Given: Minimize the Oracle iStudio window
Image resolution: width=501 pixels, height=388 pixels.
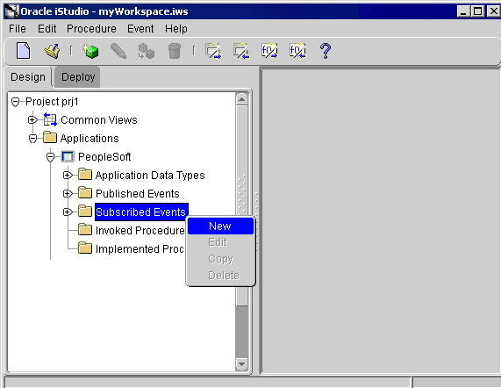Looking at the screenshot, I should [463, 11].
